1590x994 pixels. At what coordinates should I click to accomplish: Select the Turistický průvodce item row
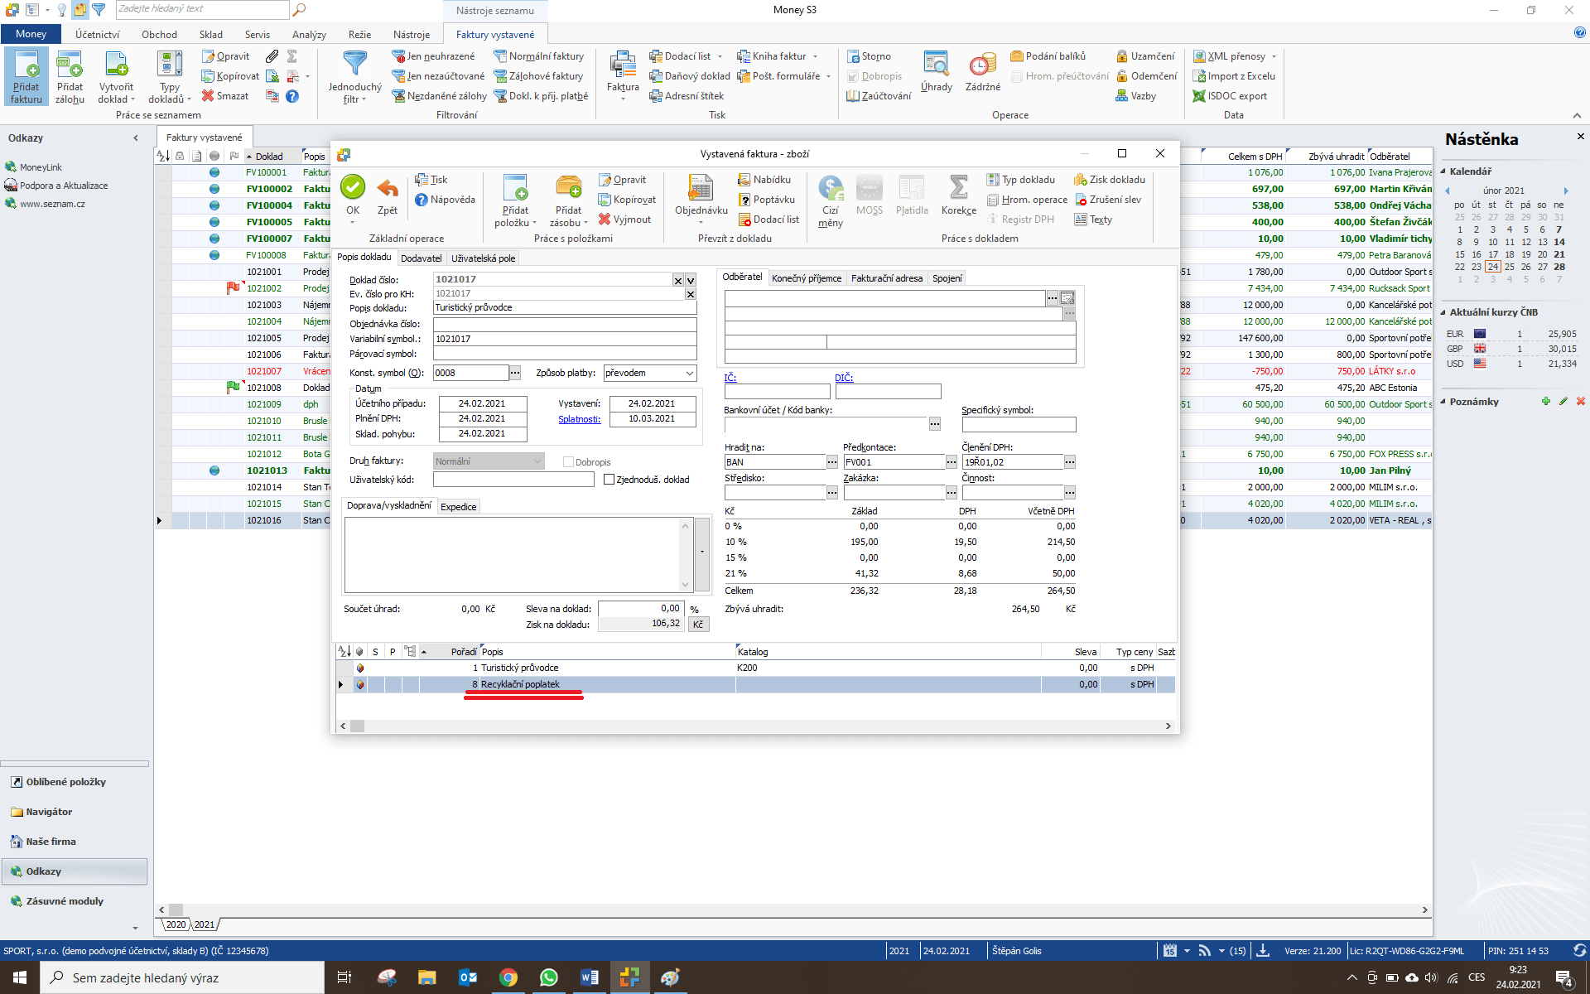pos(755,668)
